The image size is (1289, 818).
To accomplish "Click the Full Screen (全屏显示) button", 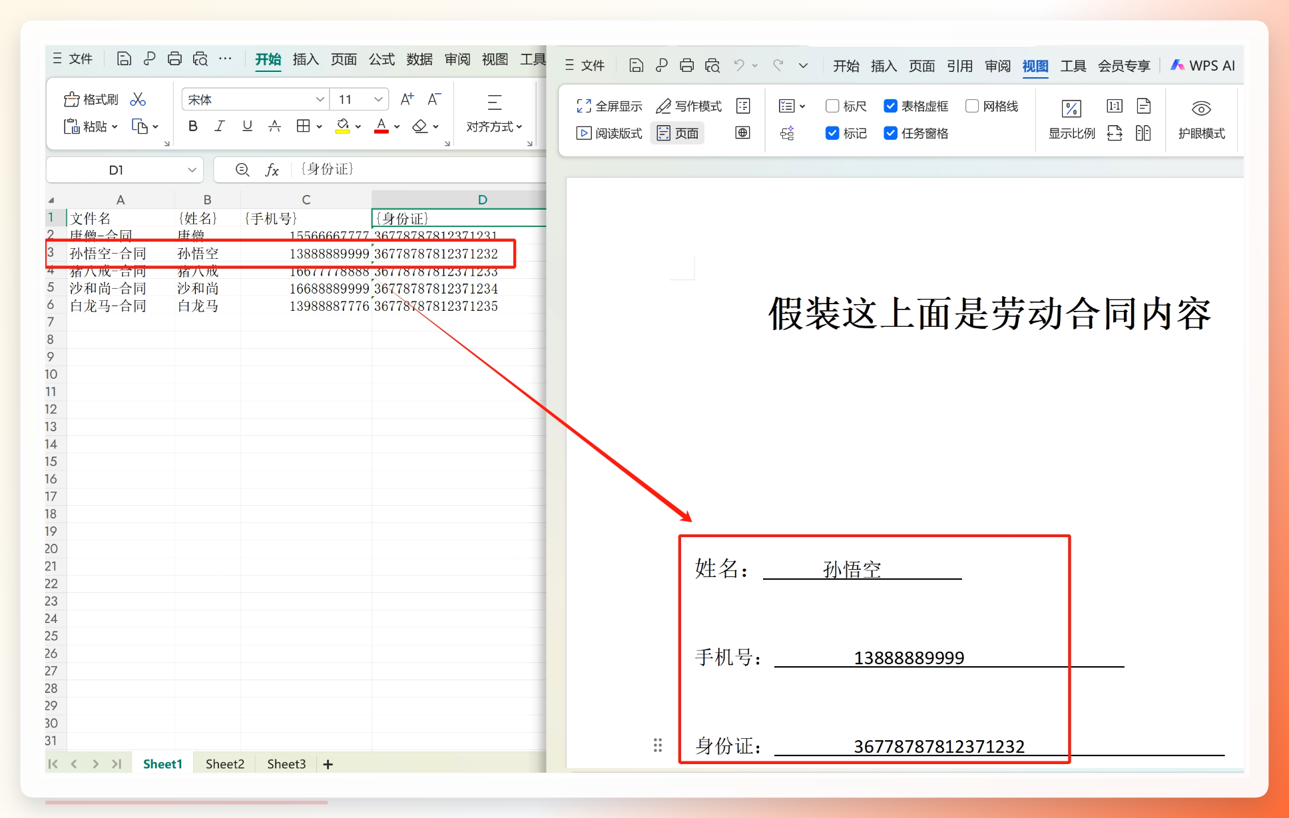I will [609, 106].
